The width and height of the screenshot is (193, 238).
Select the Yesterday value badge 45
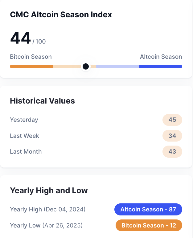(172, 120)
